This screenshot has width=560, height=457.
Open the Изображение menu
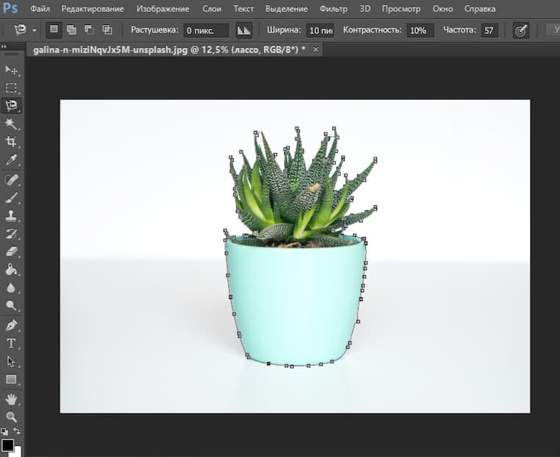click(x=163, y=9)
